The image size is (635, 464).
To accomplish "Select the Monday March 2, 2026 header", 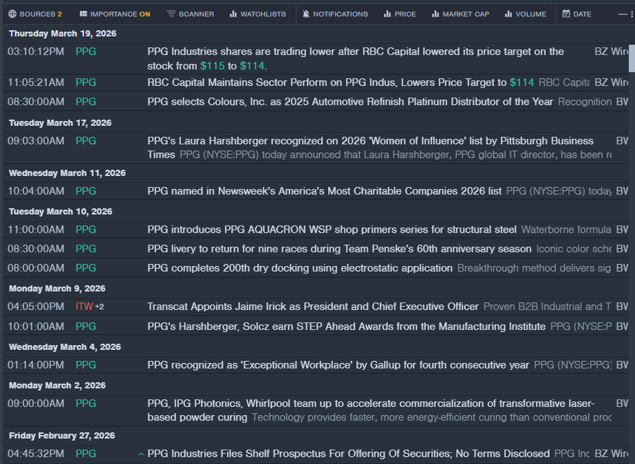I will coord(57,386).
